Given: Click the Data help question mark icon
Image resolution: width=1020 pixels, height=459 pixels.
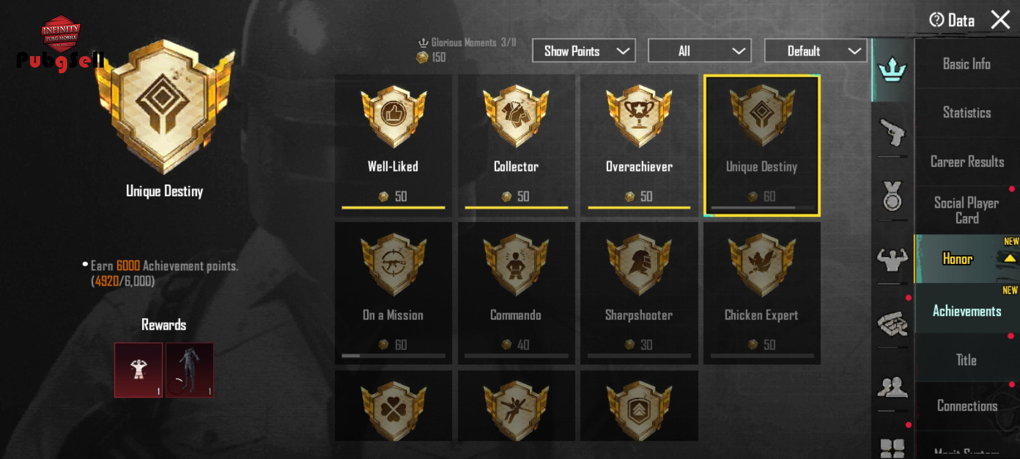Looking at the screenshot, I should click(936, 20).
